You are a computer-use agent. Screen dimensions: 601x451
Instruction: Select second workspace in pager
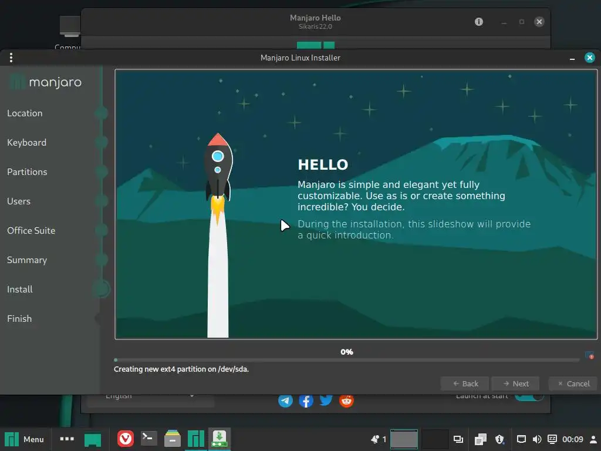pos(435,439)
